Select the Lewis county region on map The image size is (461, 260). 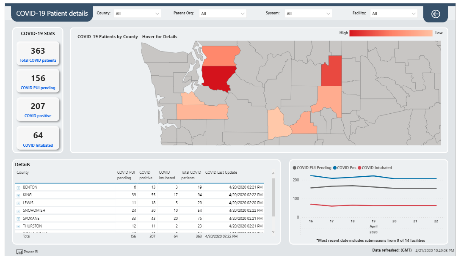coord(202,112)
